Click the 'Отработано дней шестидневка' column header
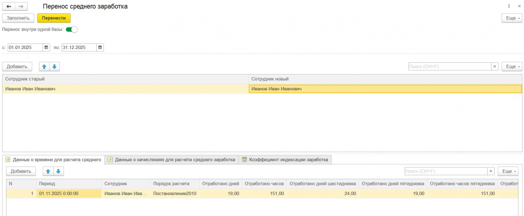 (323, 184)
